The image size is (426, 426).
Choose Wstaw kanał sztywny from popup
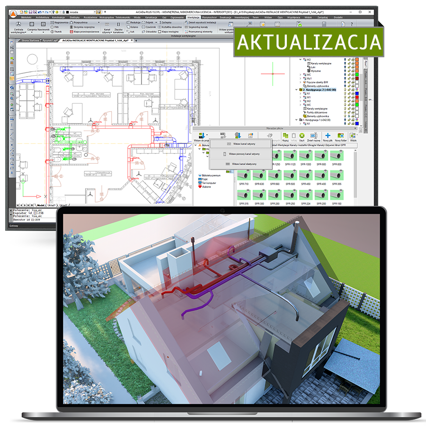[x=241, y=144]
